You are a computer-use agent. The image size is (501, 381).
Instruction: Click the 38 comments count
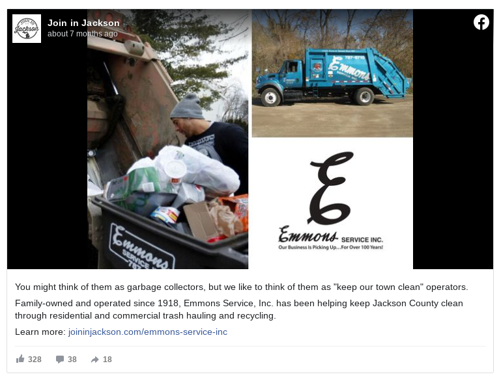click(72, 360)
